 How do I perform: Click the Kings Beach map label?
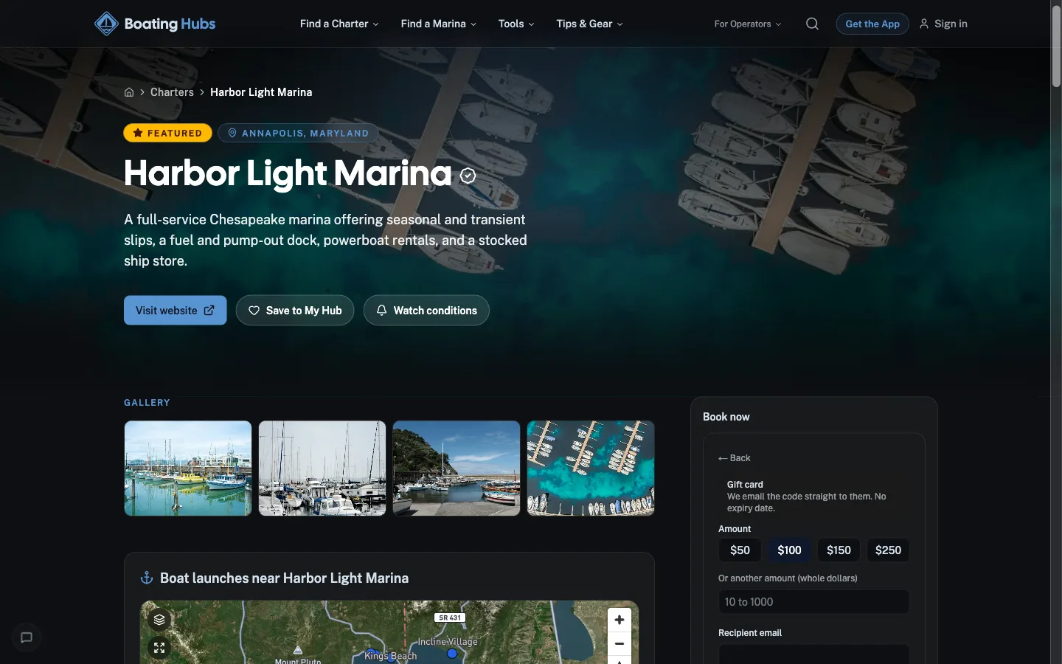click(391, 656)
